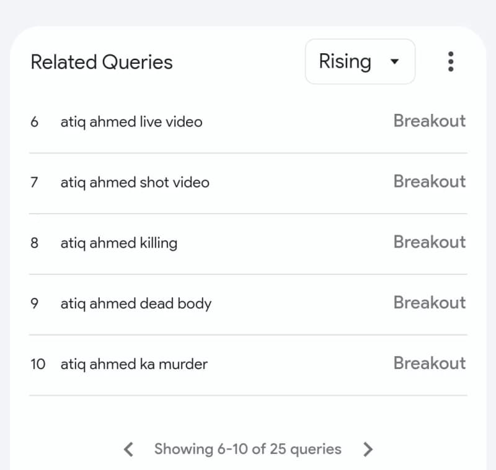496x470 pixels.
Task: Click "Showing 6-10 of 25 queries" text
Action: pos(247,449)
